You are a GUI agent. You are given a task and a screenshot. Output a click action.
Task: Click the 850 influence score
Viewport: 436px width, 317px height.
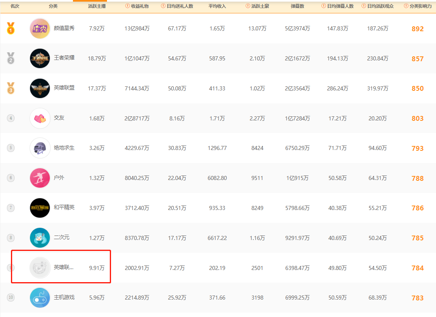(x=418, y=88)
